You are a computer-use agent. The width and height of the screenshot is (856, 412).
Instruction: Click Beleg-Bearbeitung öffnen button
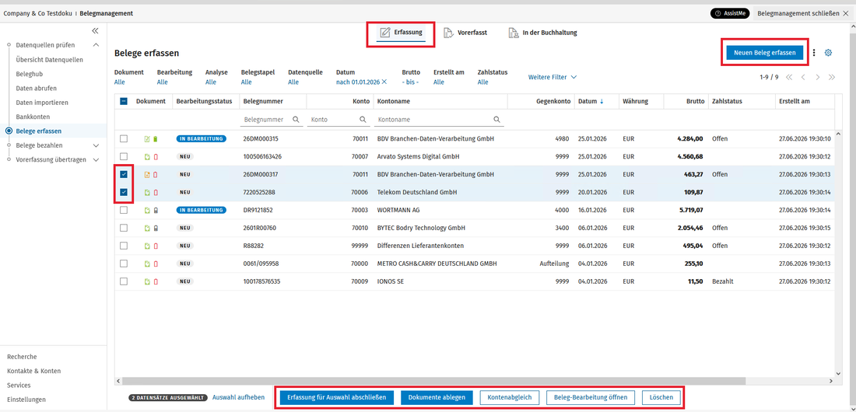(590, 398)
